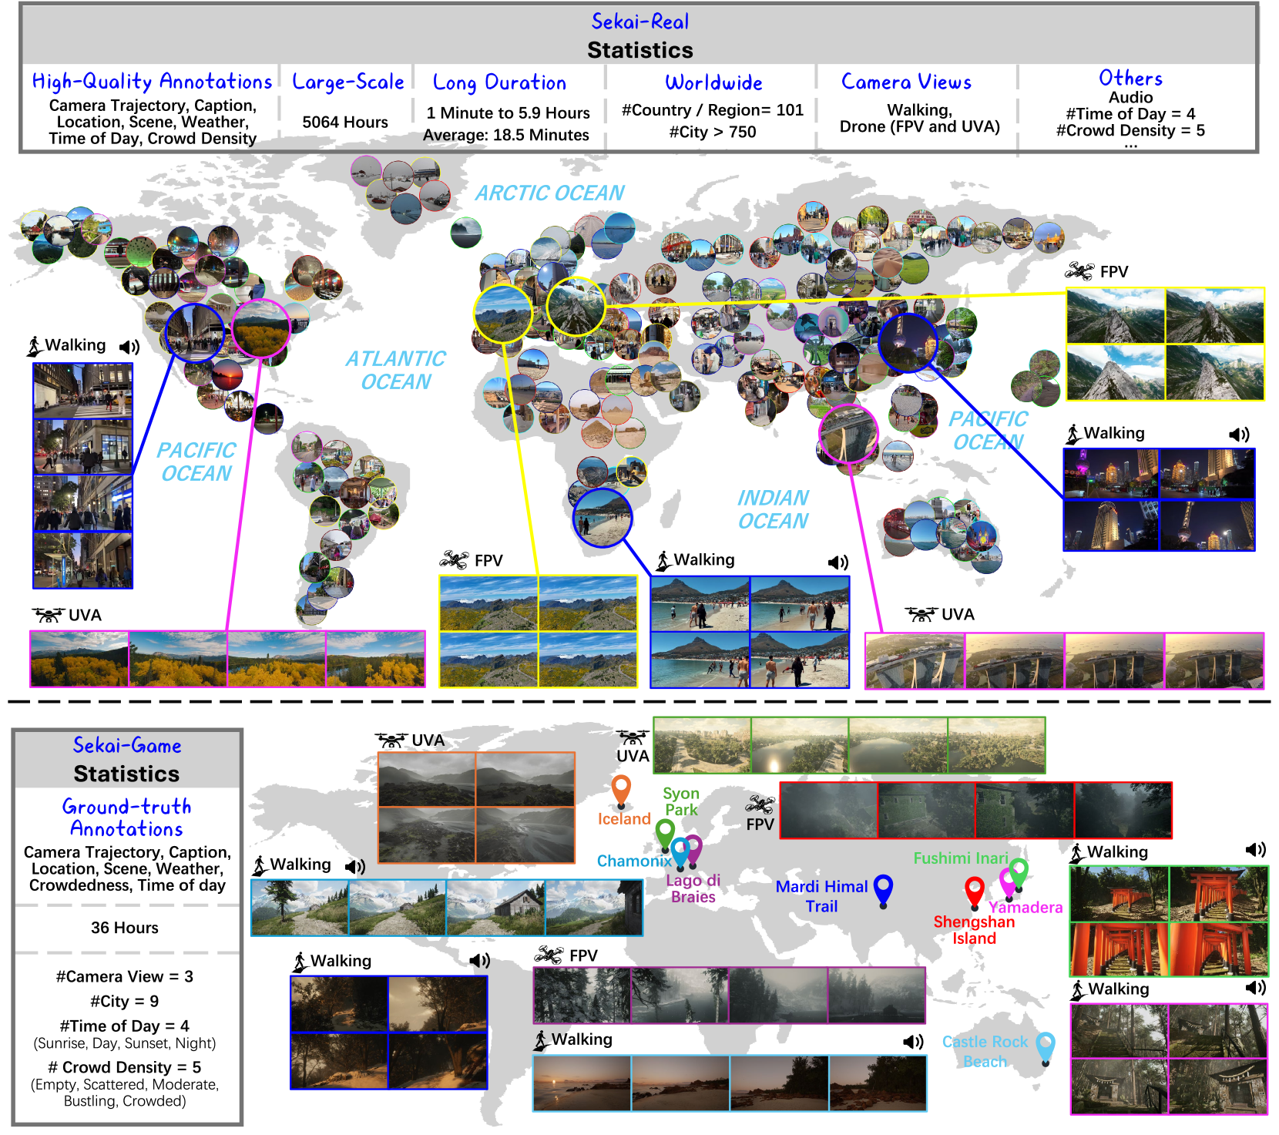Click the orange Iceland map pin
This screenshot has height=1135, width=1279.
coord(621,791)
